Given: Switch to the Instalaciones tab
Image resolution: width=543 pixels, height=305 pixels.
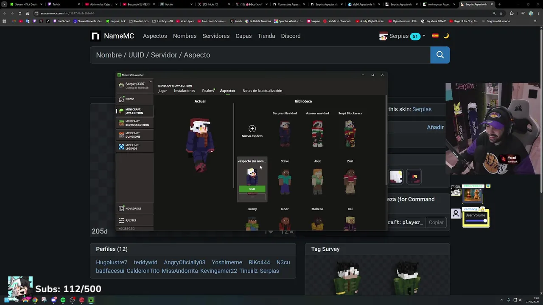Looking at the screenshot, I should coord(185,91).
